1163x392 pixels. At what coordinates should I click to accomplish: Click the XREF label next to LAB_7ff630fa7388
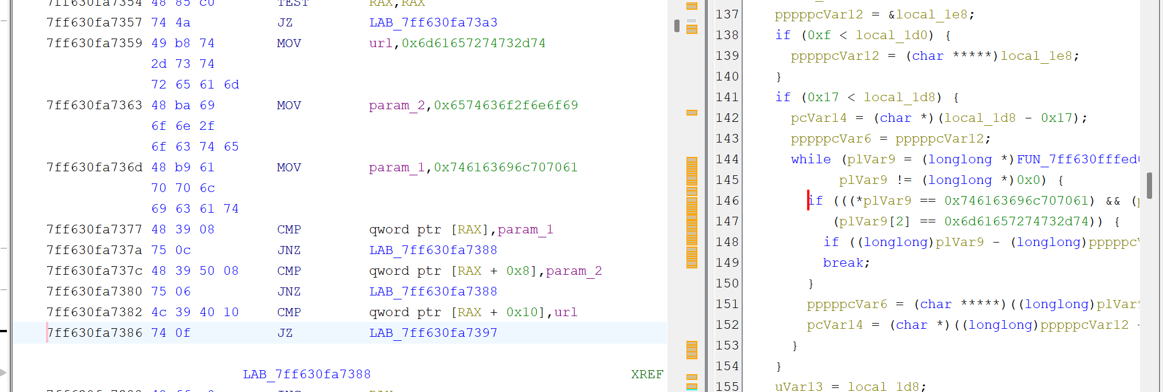647,374
